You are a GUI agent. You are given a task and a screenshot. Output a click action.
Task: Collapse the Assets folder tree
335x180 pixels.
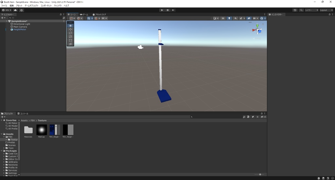2,134
